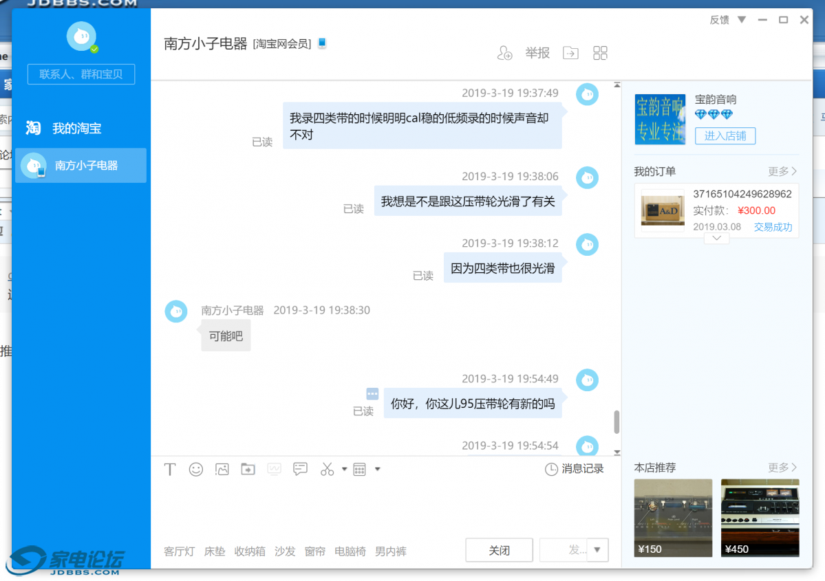The image size is (825, 581).
Task: Click the 沙发 suggestion link
Action: pos(285,551)
